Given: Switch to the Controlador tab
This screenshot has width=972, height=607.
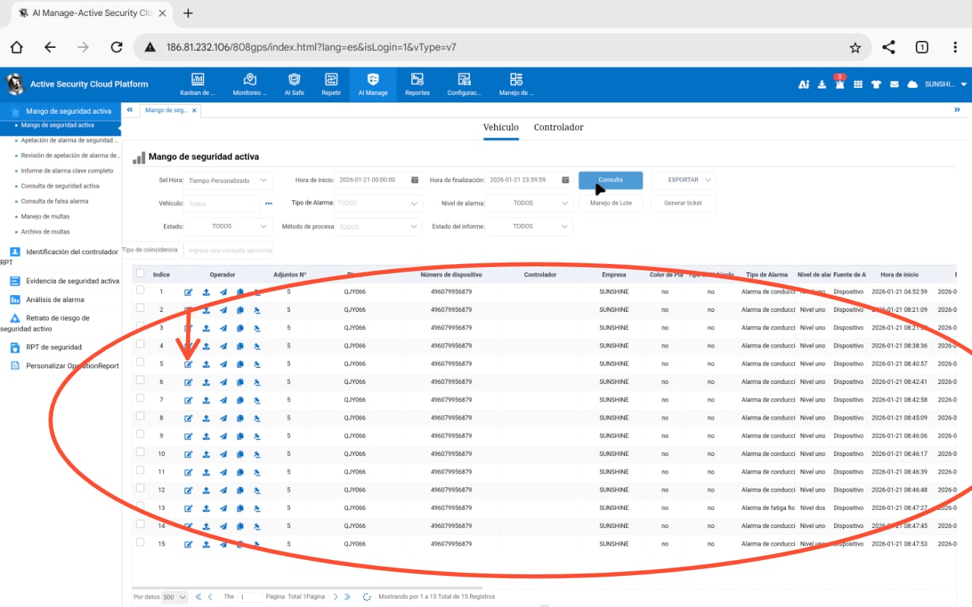Looking at the screenshot, I should (x=558, y=127).
